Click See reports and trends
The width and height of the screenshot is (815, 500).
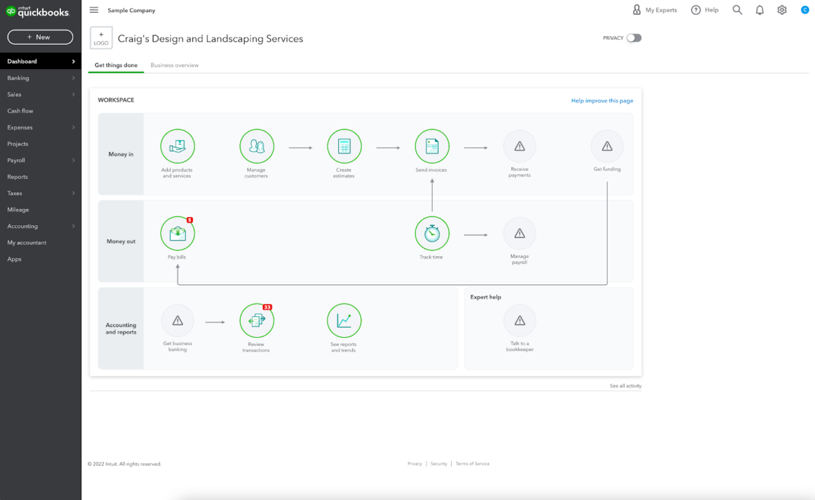pyautogui.click(x=344, y=320)
